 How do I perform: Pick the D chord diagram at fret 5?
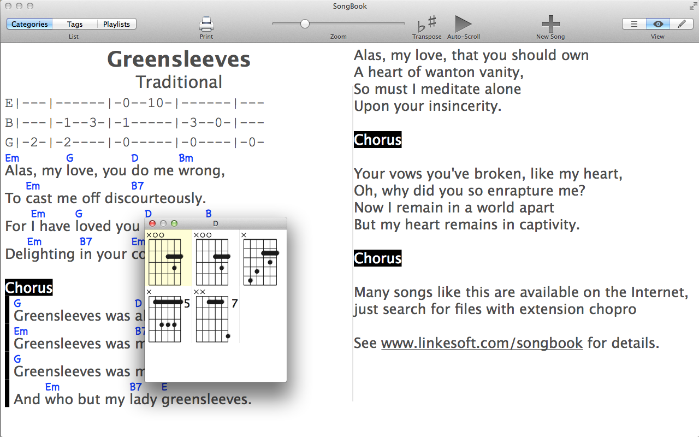click(x=168, y=317)
